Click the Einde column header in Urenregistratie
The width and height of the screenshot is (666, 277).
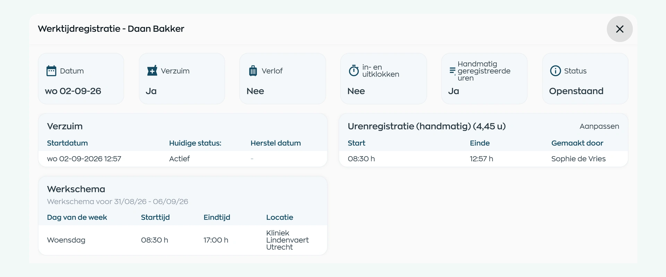[x=480, y=143]
